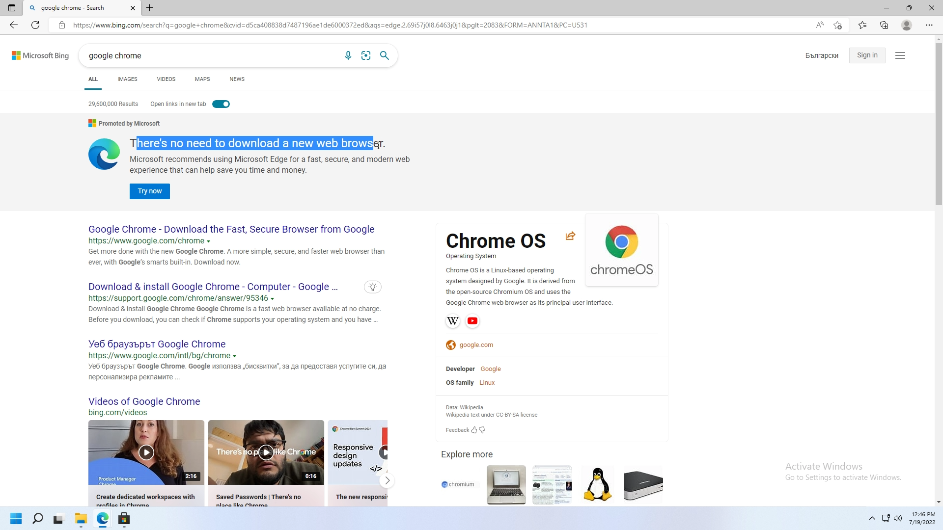Open taskbar clock showing 12:46 PM
Image resolution: width=943 pixels, height=530 pixels.
922,518
